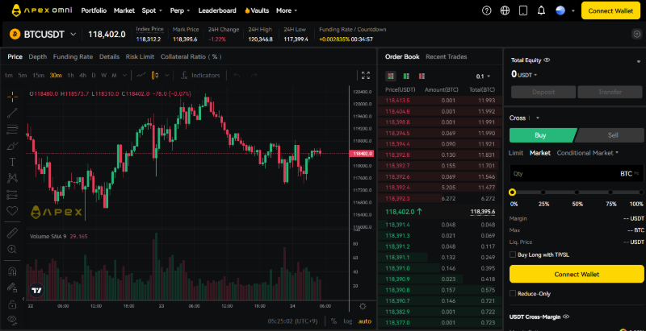The height and width of the screenshot is (331, 646).
Task: Switch to Recent Trades tab
Action: [x=447, y=56]
